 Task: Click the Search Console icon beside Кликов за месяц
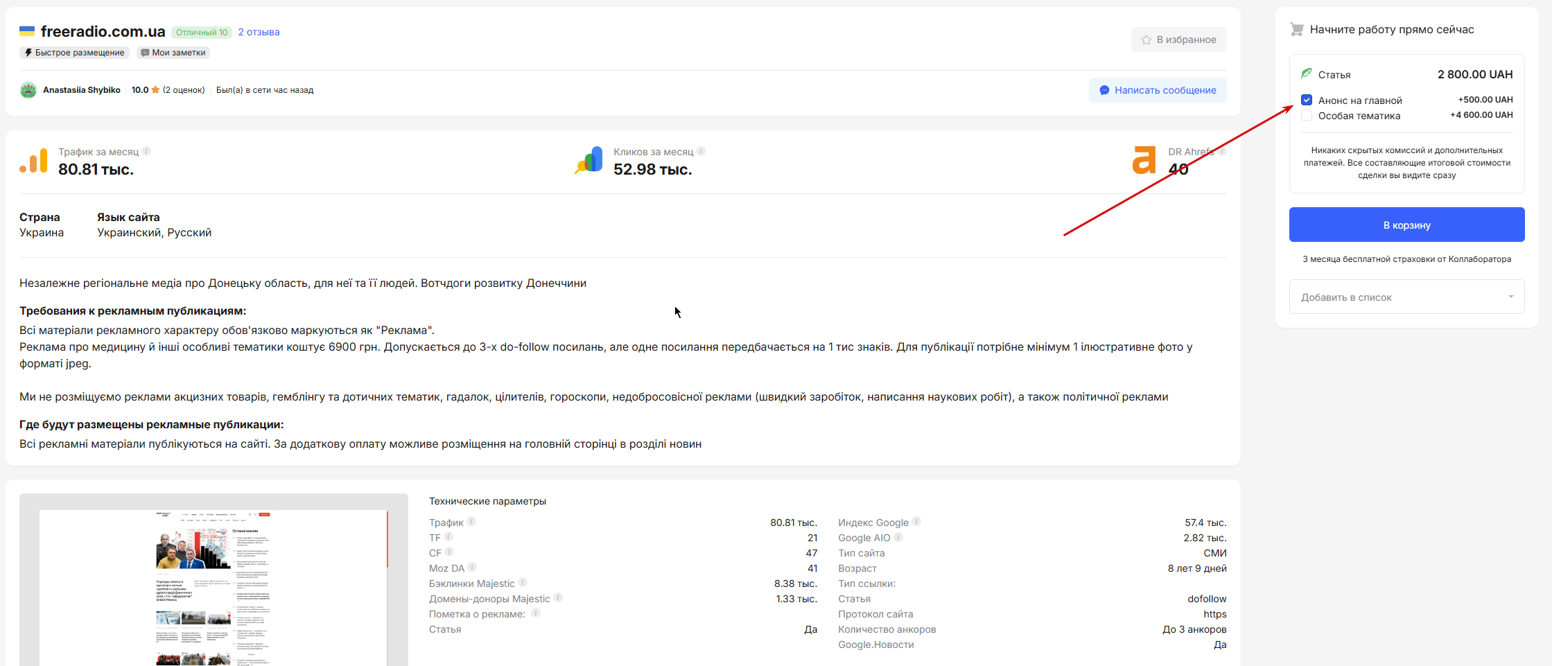pyautogui.click(x=589, y=160)
